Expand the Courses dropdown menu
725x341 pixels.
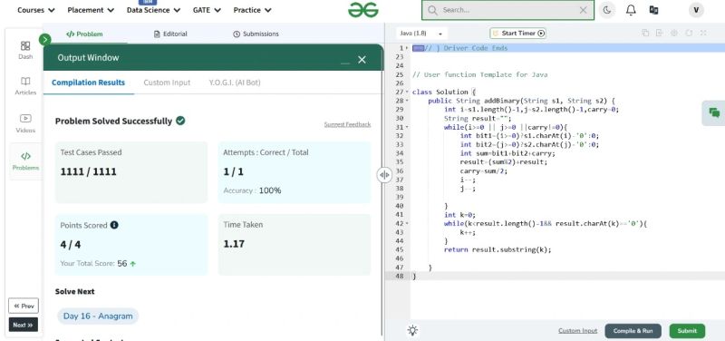pyautogui.click(x=35, y=10)
